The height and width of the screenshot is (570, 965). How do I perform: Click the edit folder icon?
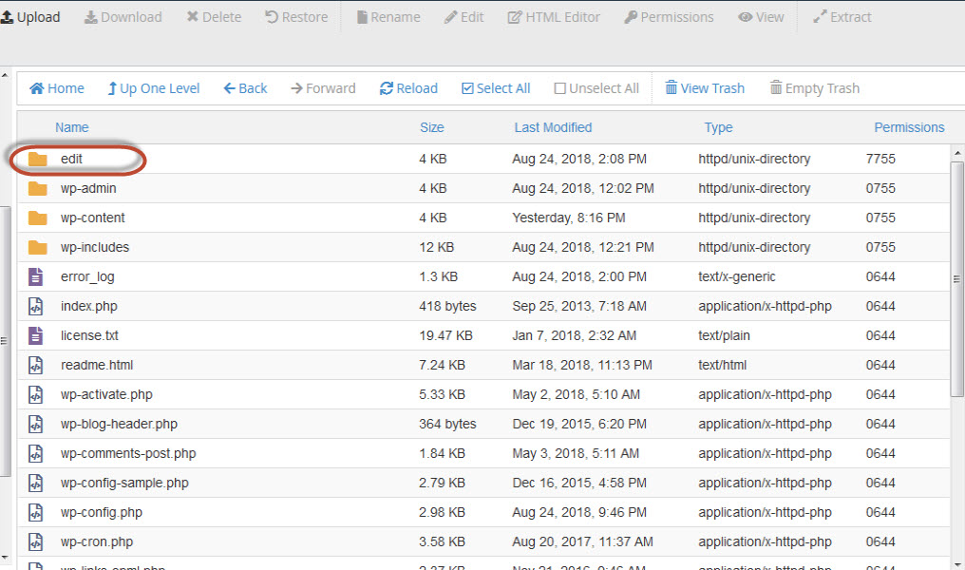37,159
